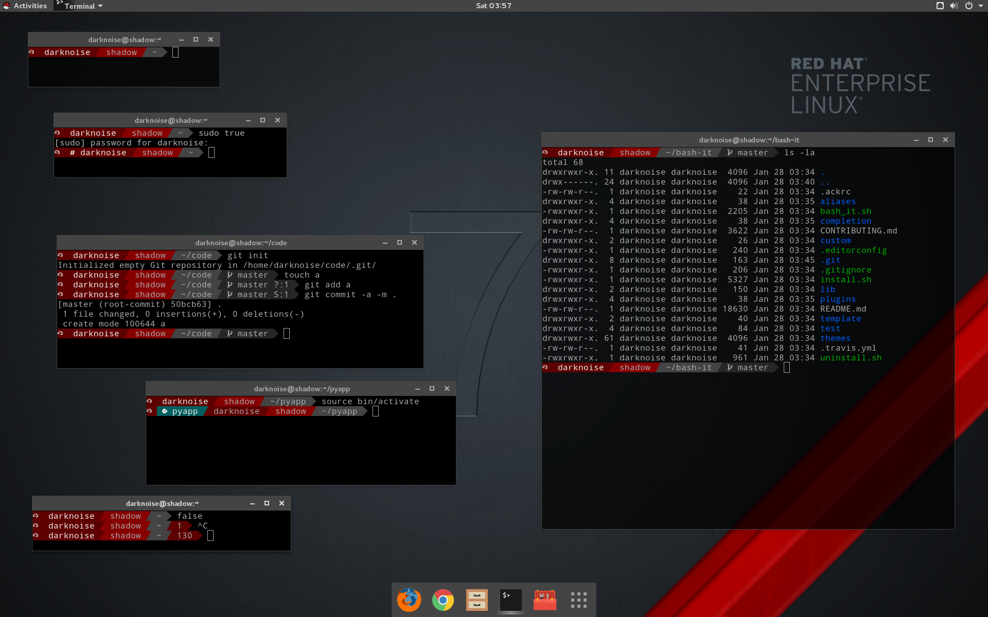The image size is (988, 617).
Task: Click the themes folder name in ls output
Action: pyautogui.click(x=835, y=338)
